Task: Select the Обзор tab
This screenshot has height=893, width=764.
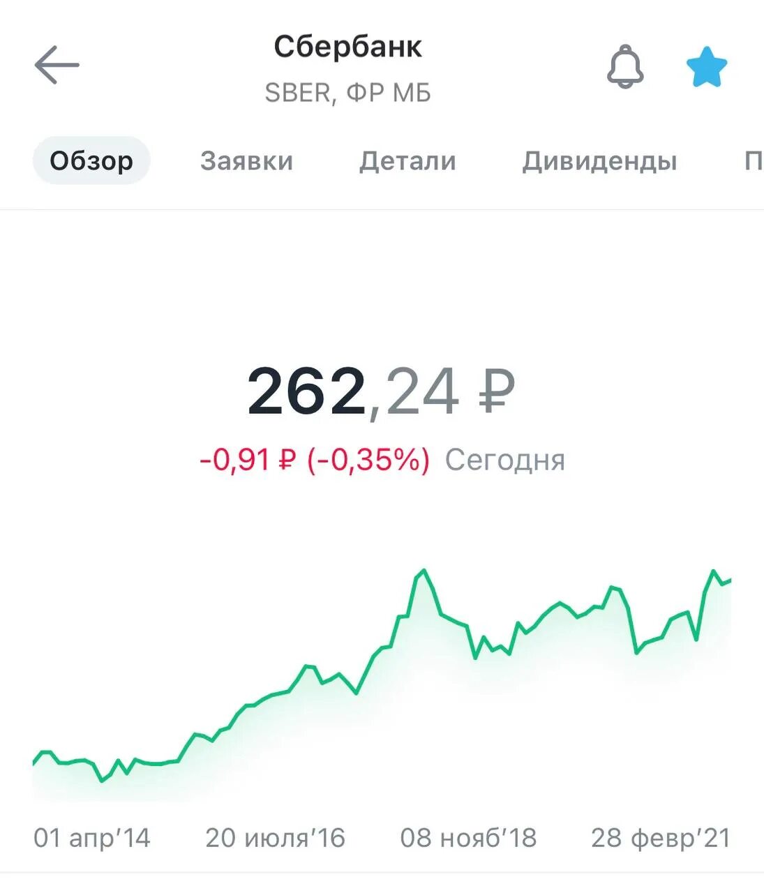Action: pos(91,161)
